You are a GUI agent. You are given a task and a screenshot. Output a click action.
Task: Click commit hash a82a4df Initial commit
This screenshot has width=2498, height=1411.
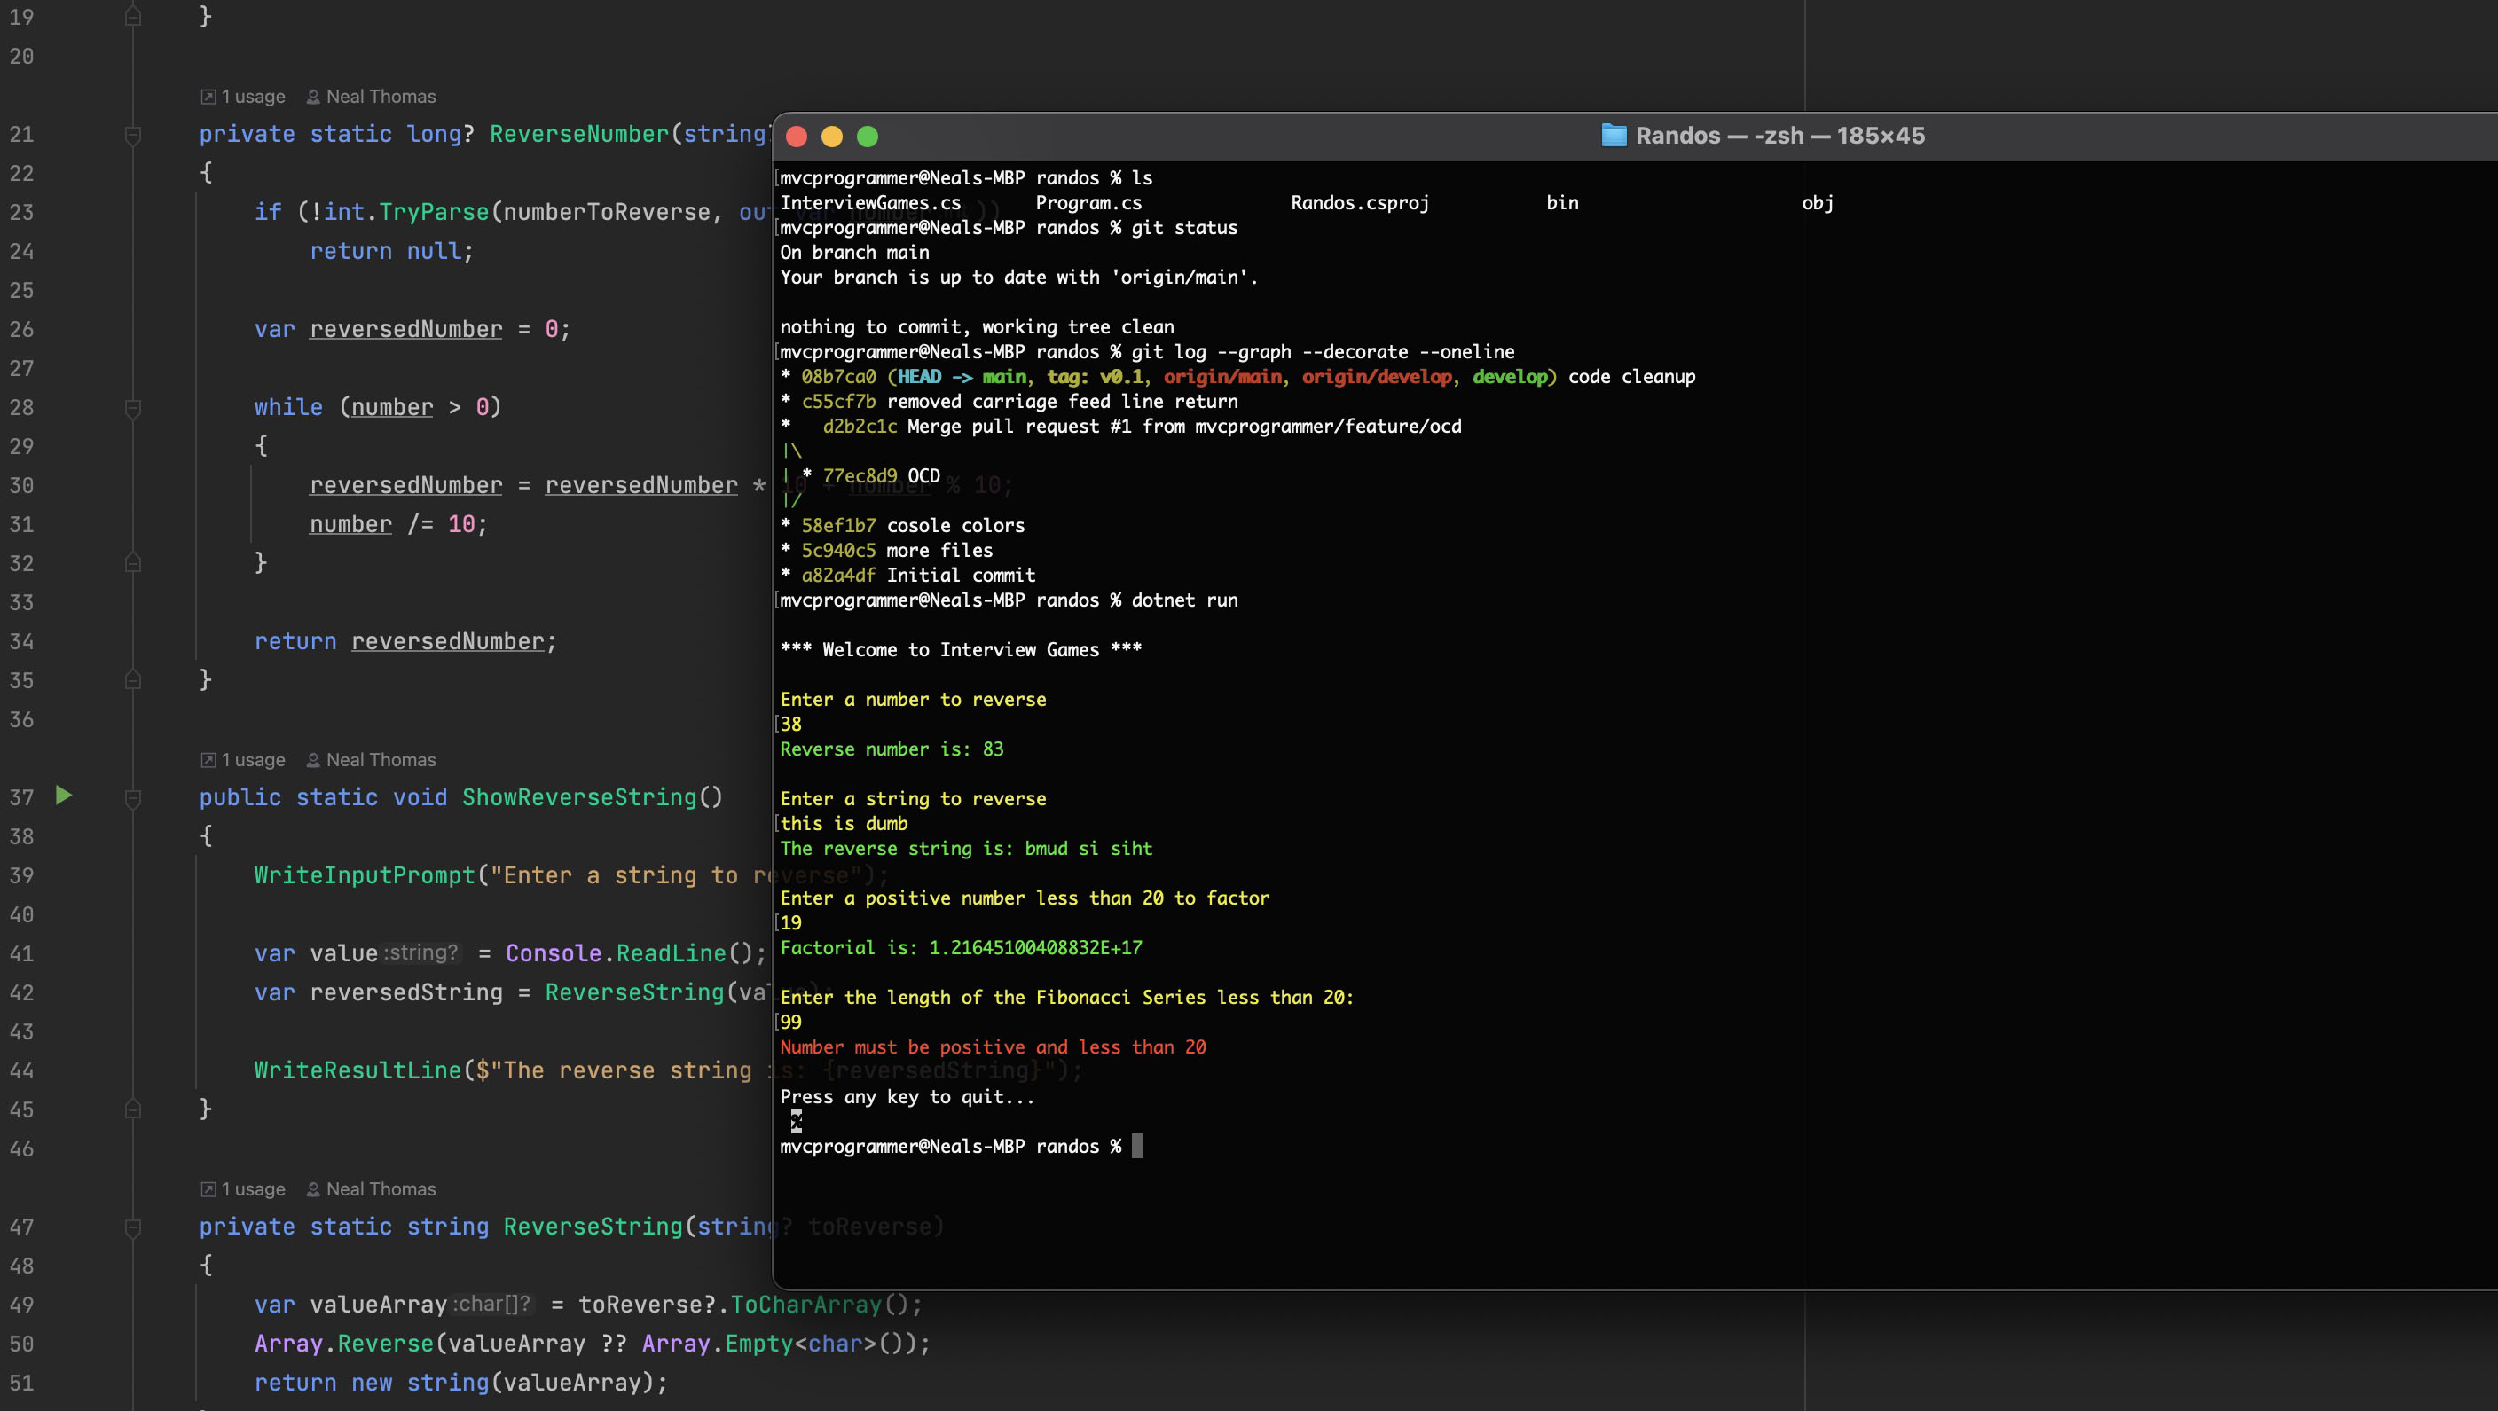pos(837,575)
